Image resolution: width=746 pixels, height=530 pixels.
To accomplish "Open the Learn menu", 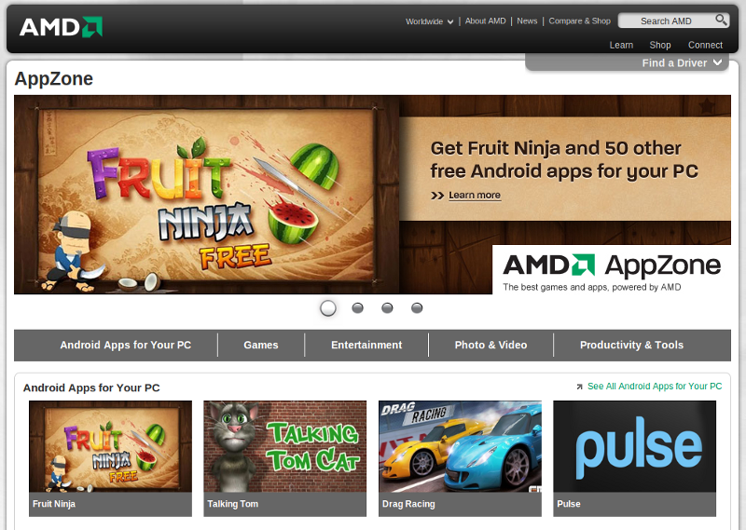I will [x=621, y=45].
